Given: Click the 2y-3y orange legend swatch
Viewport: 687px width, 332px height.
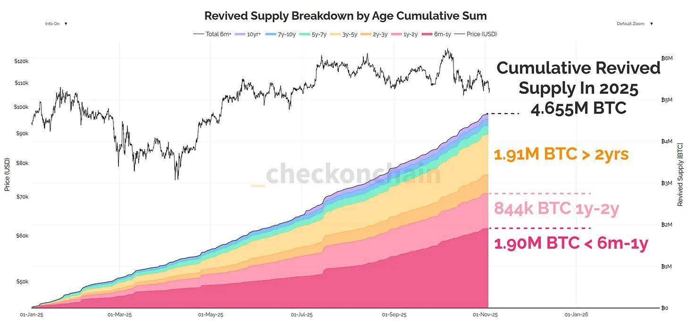Looking at the screenshot, I should pos(366,34).
